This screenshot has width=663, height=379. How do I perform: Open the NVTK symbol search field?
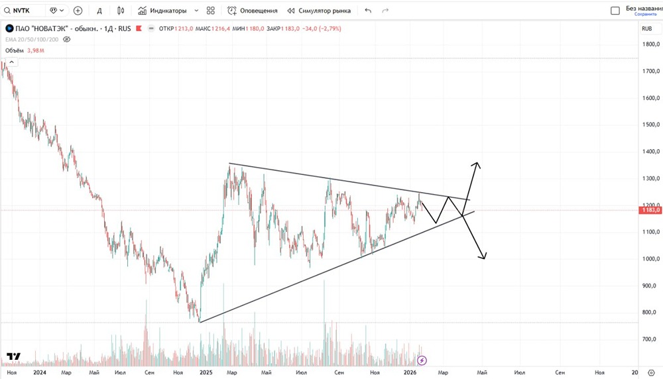(x=22, y=11)
